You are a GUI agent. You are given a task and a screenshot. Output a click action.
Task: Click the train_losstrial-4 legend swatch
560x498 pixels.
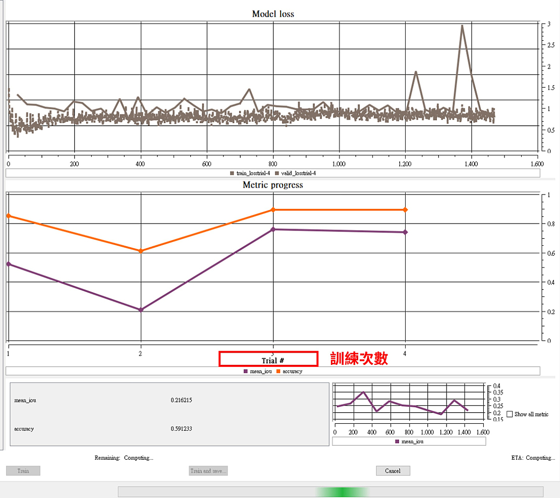tap(232, 173)
